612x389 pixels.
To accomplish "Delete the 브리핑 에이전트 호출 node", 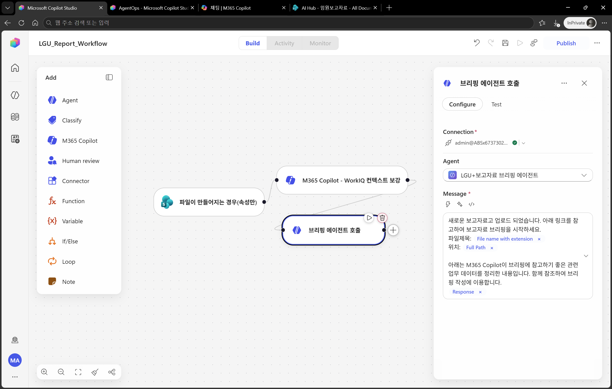I will (x=382, y=218).
